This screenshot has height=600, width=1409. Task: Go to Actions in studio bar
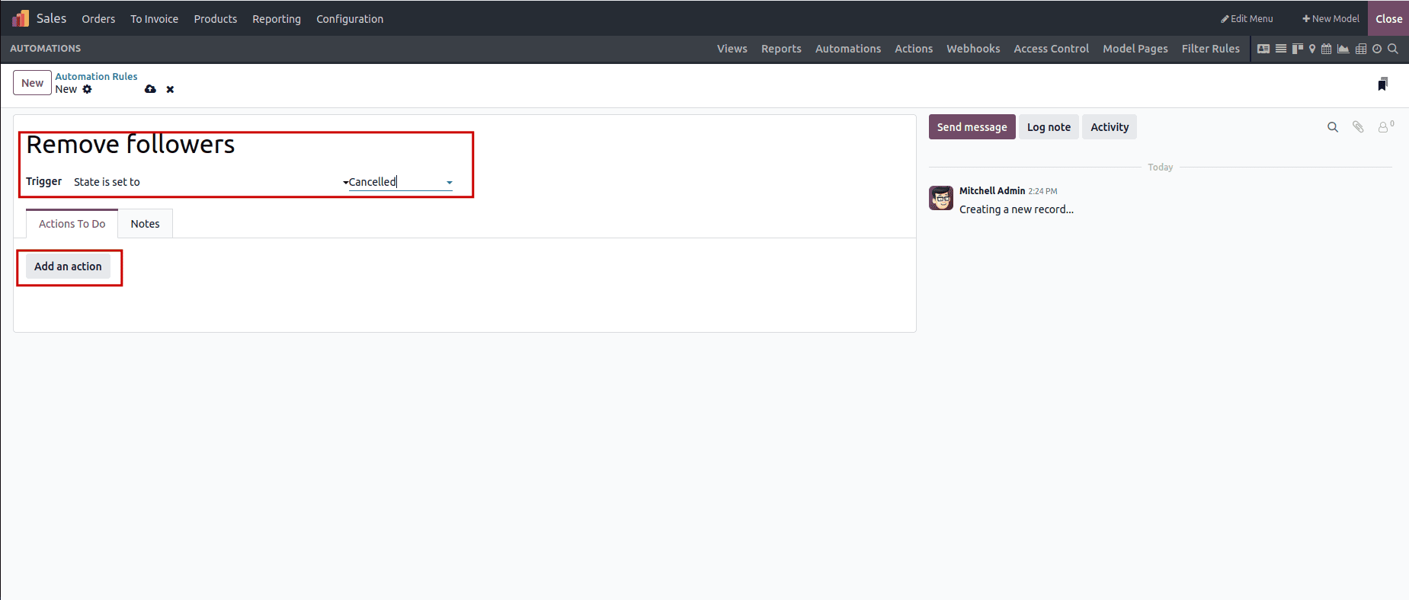click(914, 49)
